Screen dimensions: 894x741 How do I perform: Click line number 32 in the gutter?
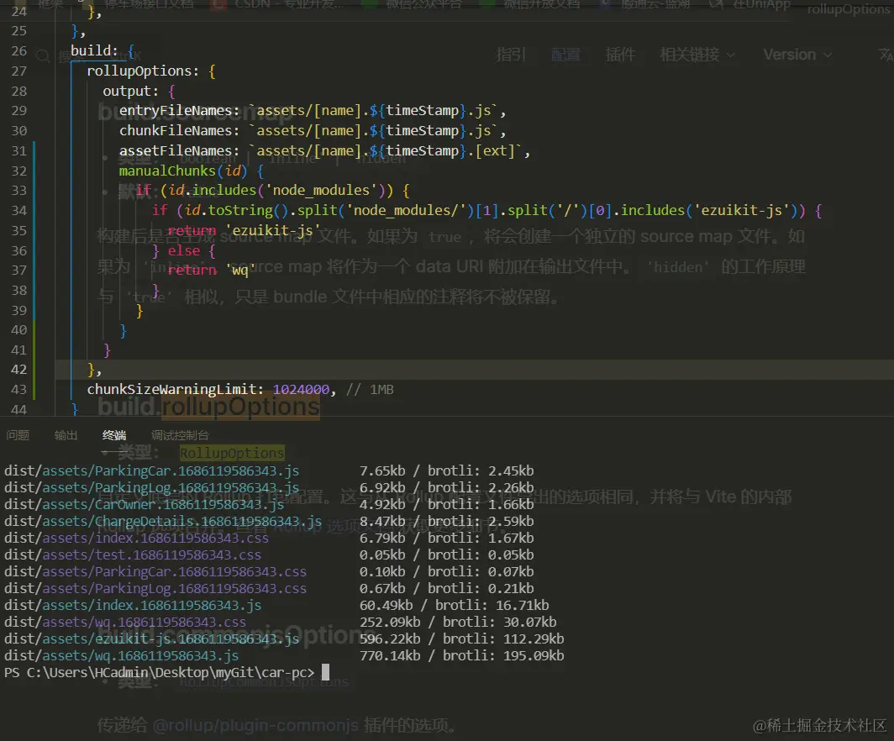click(x=18, y=171)
